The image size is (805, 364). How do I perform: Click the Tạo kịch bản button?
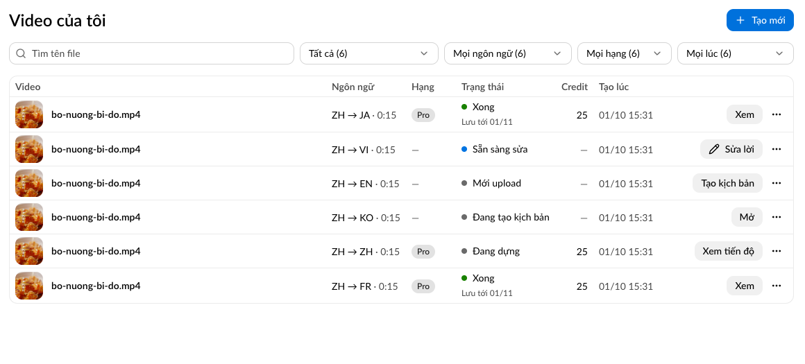coord(727,183)
